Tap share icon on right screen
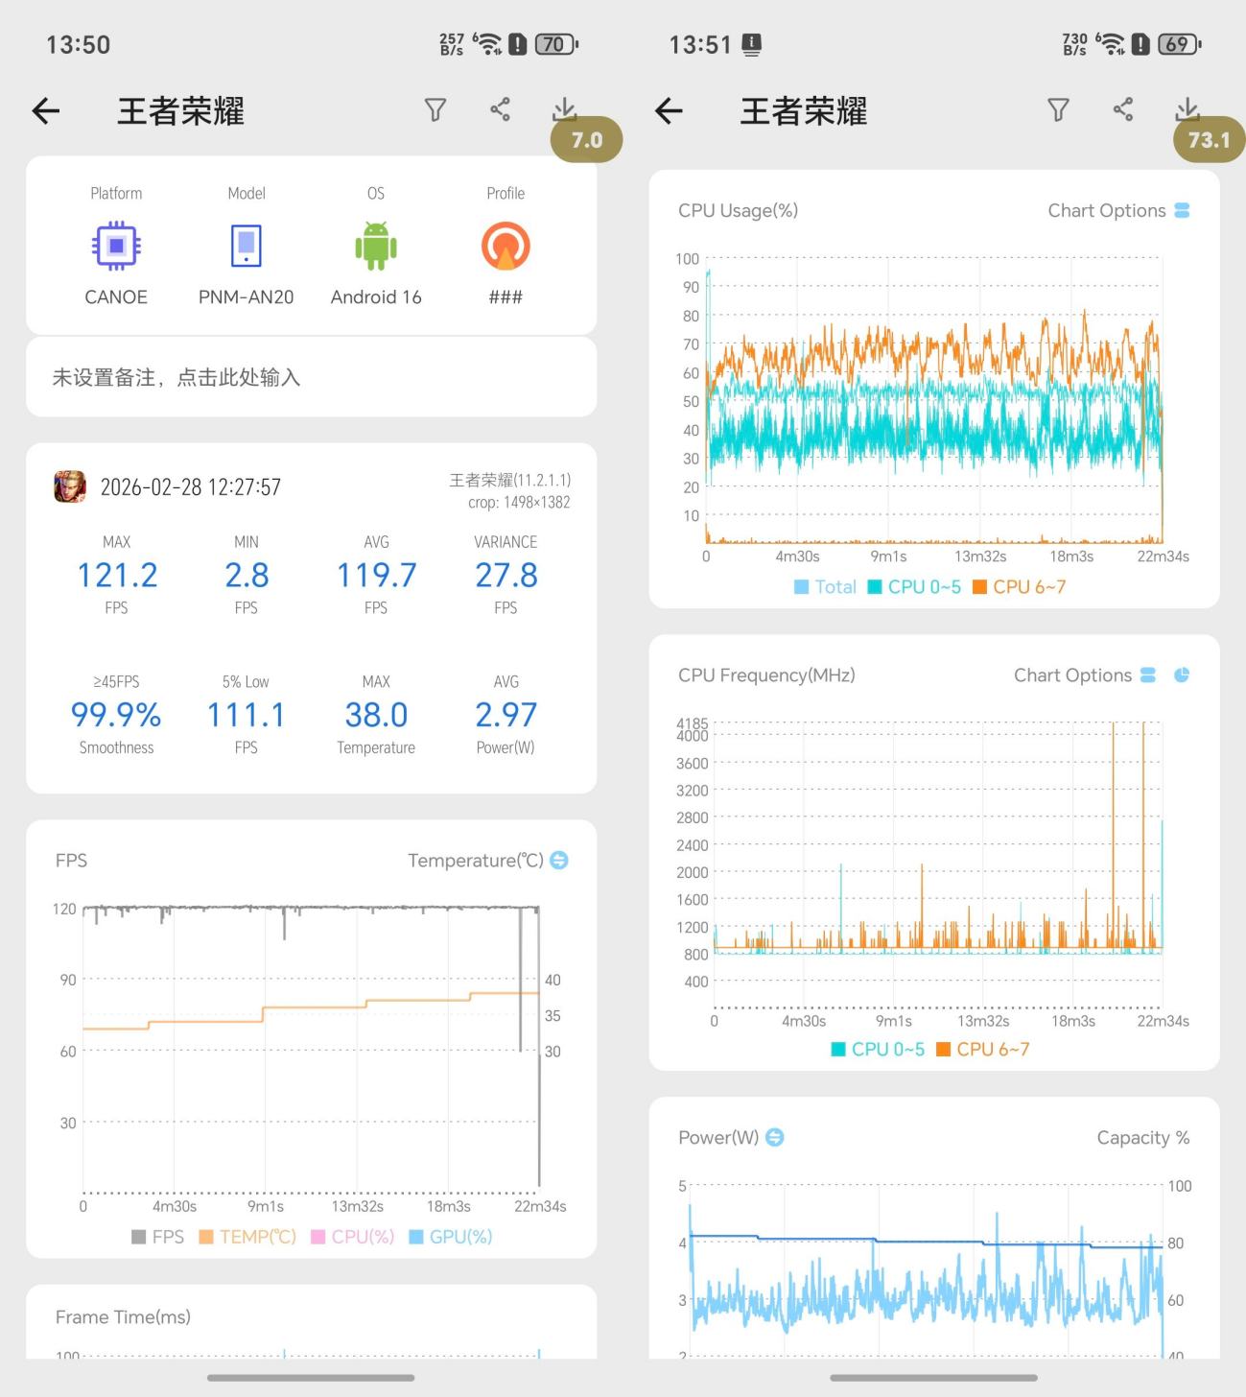The image size is (1246, 1397). (1122, 109)
